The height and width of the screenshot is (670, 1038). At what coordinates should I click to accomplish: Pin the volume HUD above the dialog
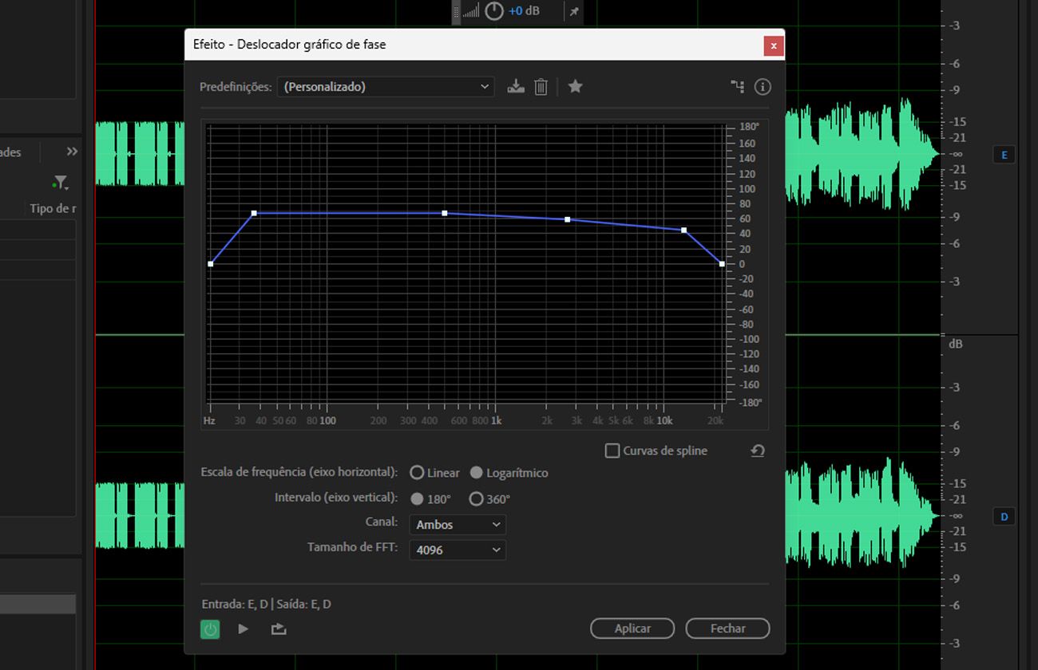click(x=573, y=11)
